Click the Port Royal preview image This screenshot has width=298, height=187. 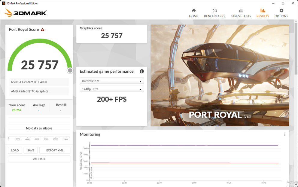[x=220, y=75]
